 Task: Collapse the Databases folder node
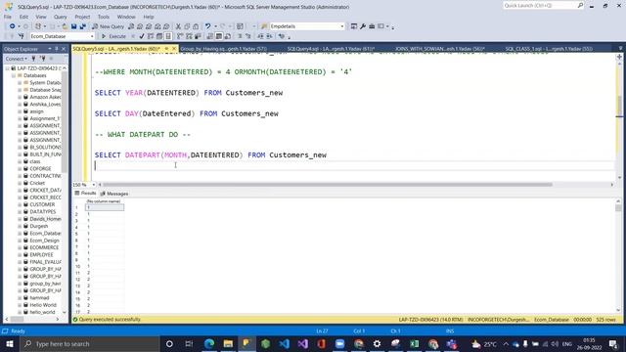coord(14,75)
